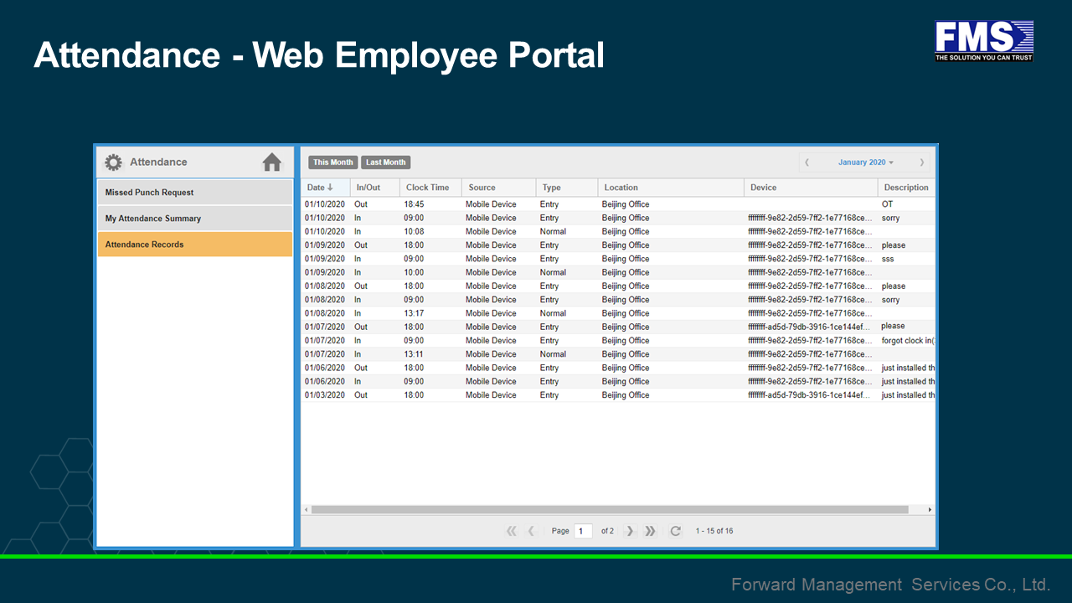This screenshot has height=603, width=1072.
Task: Show previous month with left chevron
Action: [x=807, y=162]
